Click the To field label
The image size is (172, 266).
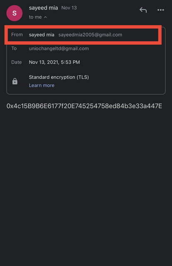click(14, 48)
